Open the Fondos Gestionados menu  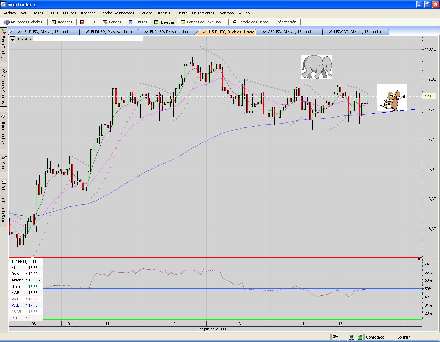[x=117, y=13]
